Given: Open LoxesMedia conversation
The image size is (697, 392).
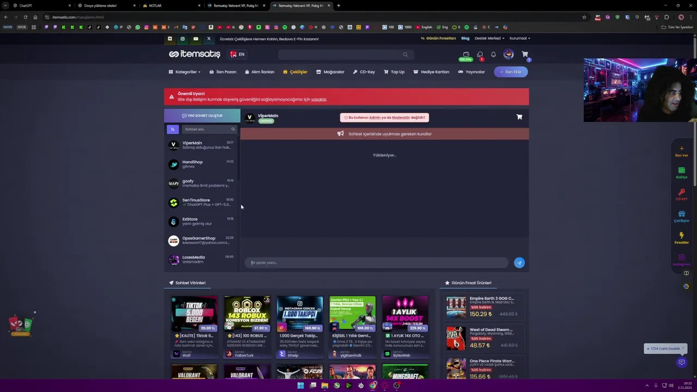Looking at the screenshot, I should point(202,259).
